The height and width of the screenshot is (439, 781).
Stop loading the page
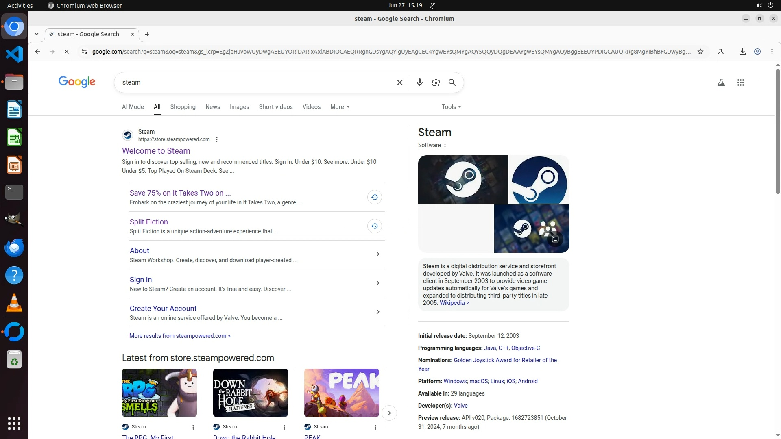pyautogui.click(x=67, y=52)
